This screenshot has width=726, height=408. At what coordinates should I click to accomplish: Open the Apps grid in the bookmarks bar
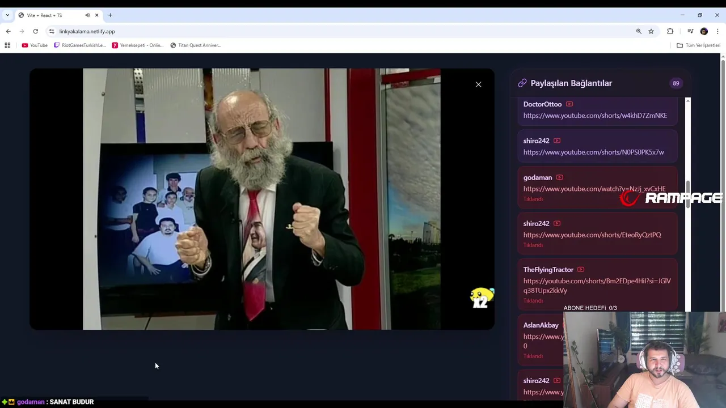tap(7, 45)
